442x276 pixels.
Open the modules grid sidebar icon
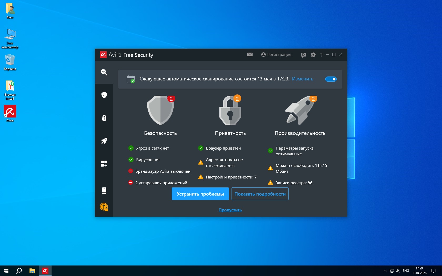tap(104, 164)
